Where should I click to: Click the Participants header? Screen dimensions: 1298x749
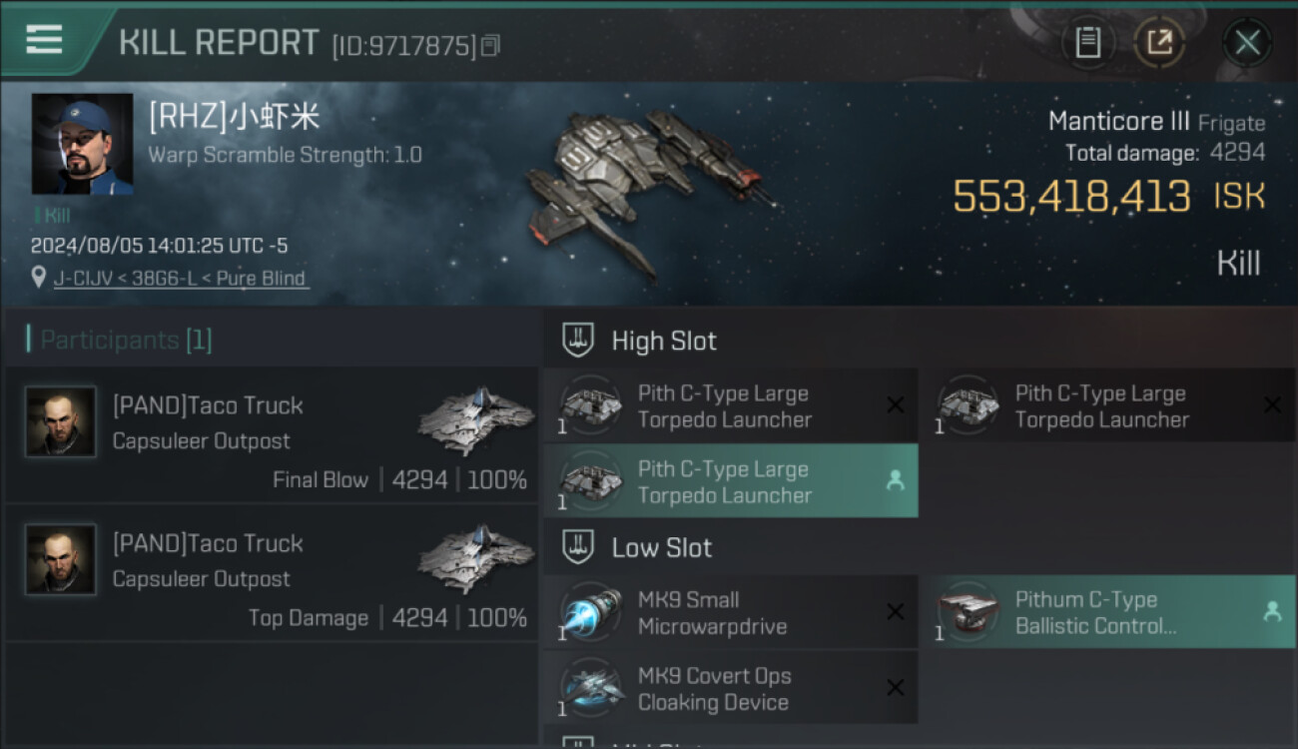click(x=125, y=340)
